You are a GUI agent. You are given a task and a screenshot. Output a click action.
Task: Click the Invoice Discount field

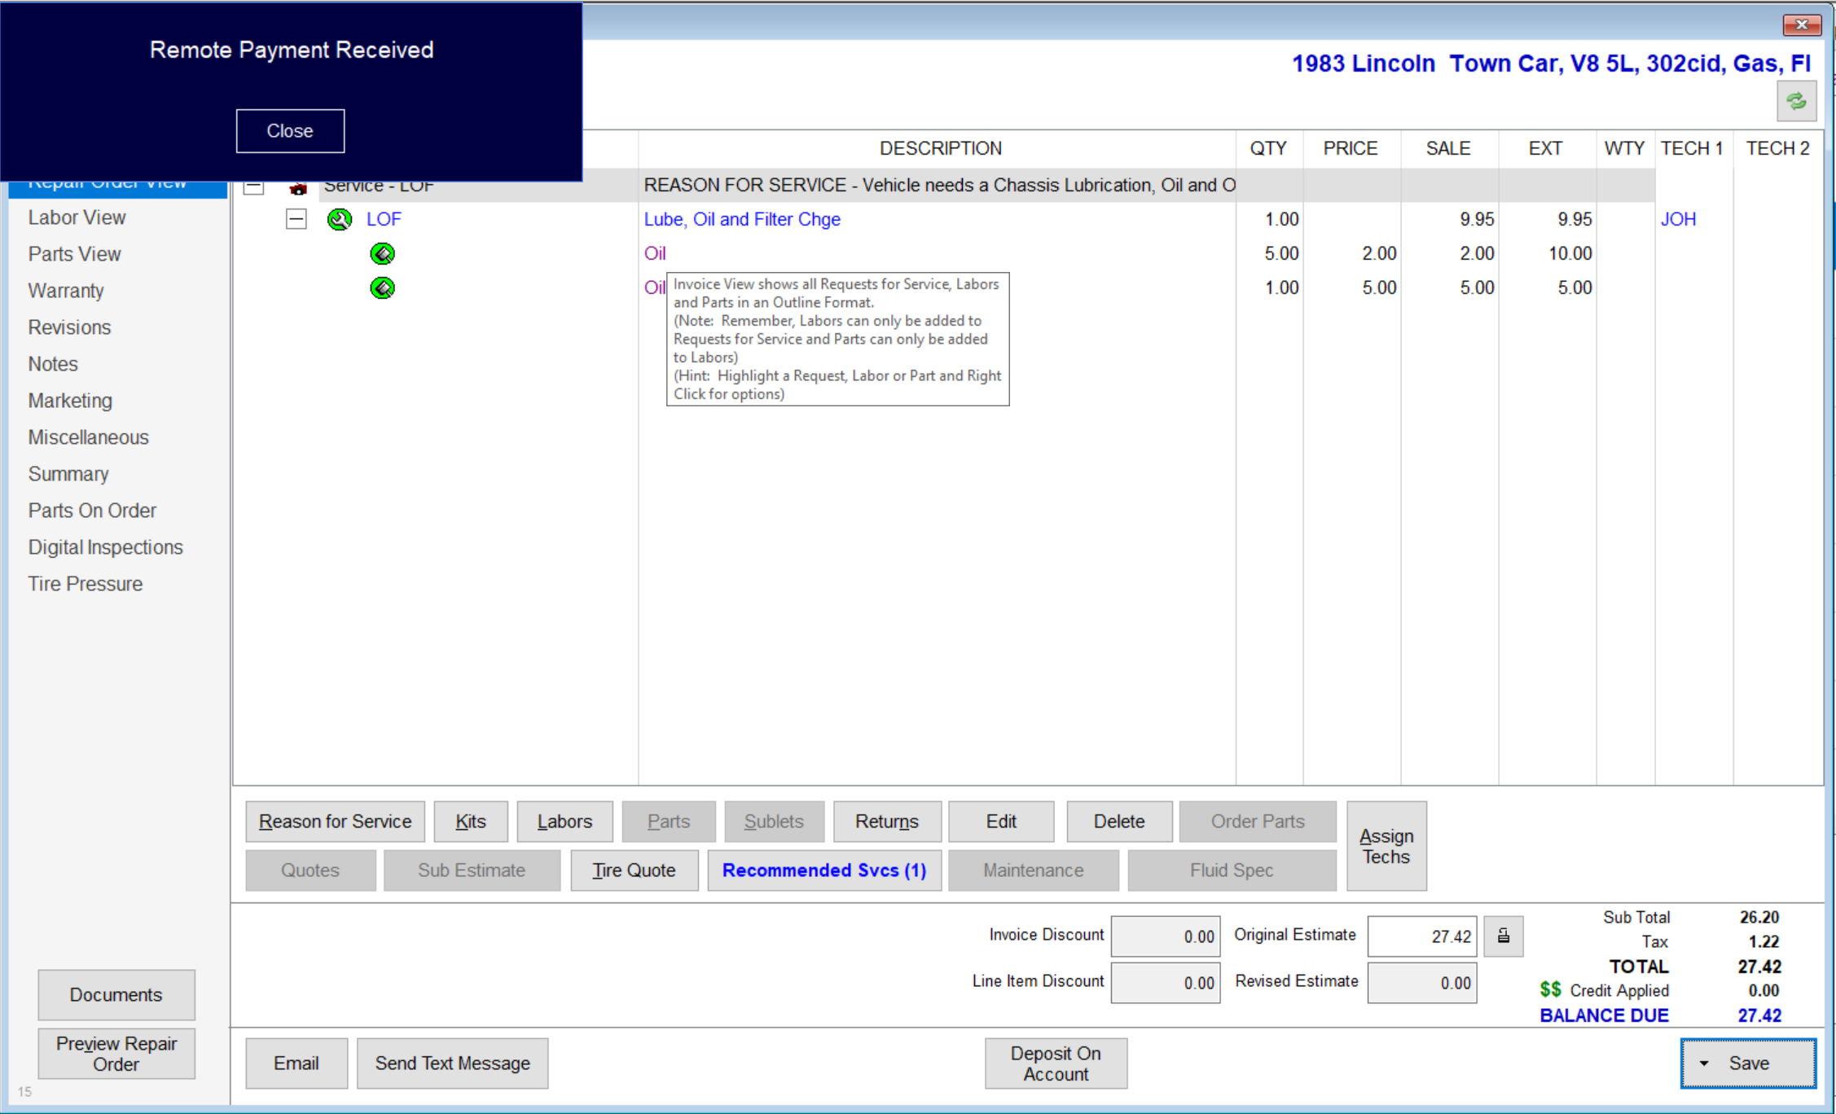tap(1165, 936)
